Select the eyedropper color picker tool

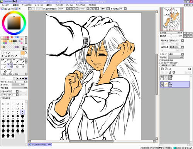16,56
